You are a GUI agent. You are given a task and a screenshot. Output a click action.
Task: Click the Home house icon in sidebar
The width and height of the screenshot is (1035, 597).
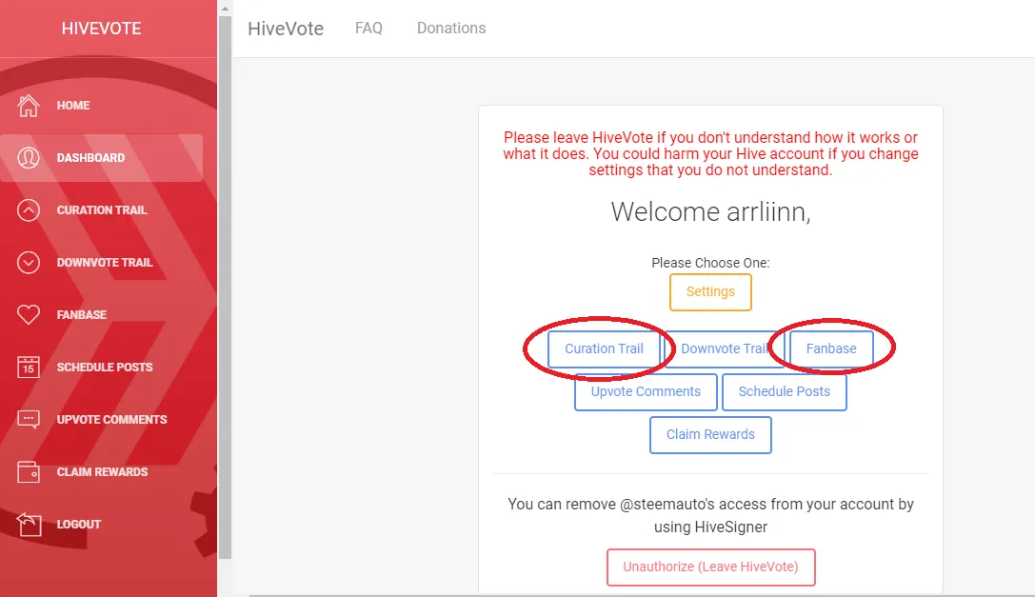point(29,106)
